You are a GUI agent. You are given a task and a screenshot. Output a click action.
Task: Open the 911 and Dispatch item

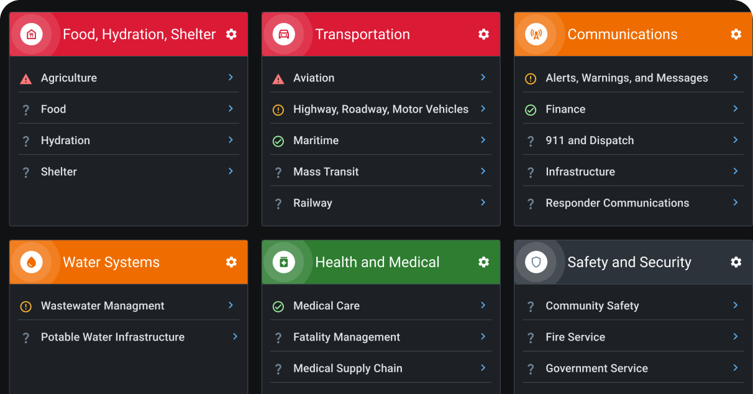pyautogui.click(x=590, y=140)
